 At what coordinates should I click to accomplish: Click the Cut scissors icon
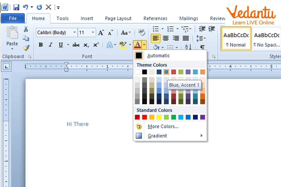pyautogui.click(x=26, y=29)
